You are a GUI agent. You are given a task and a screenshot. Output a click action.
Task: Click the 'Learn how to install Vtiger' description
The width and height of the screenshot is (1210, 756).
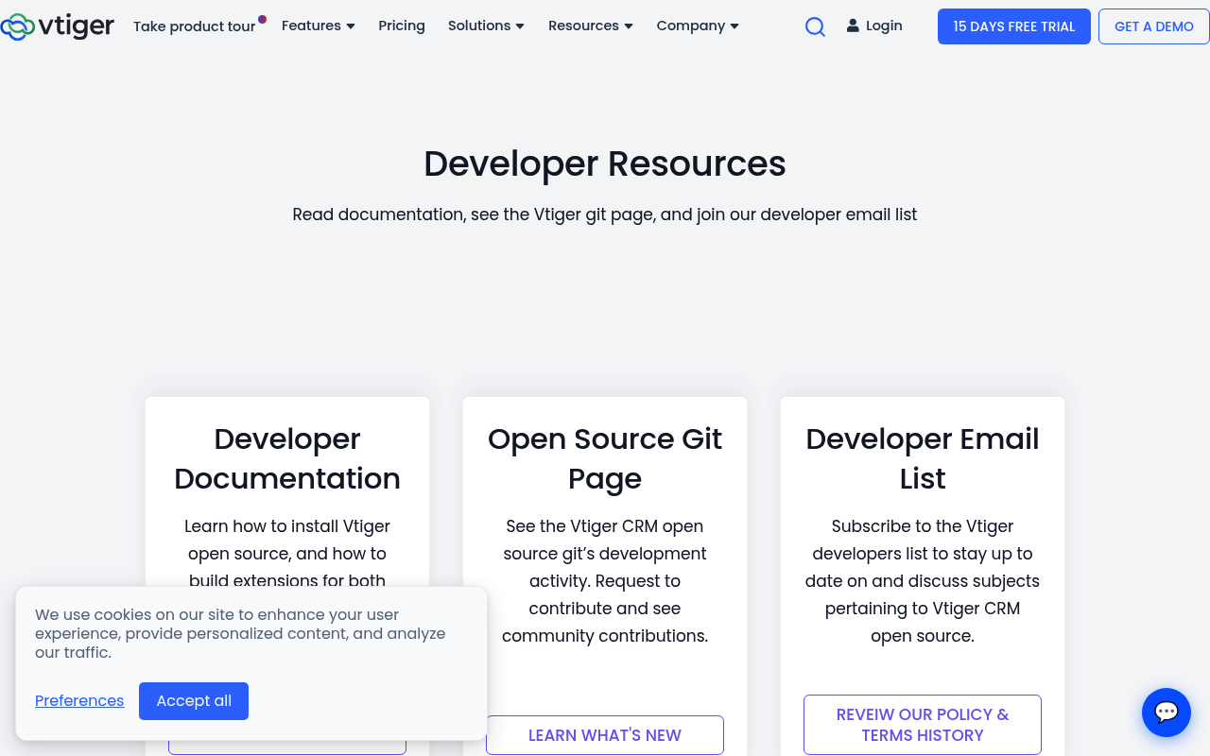(287, 554)
